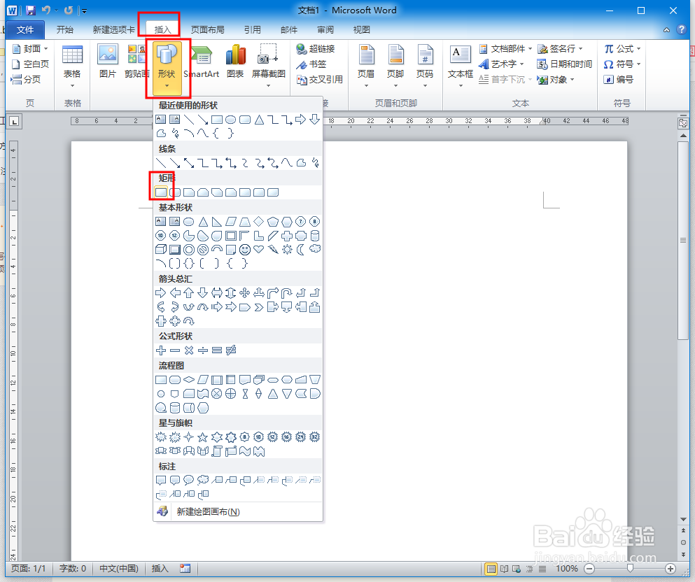Click the 分页 page break button
This screenshot has height=582, width=695.
pyautogui.click(x=26, y=80)
